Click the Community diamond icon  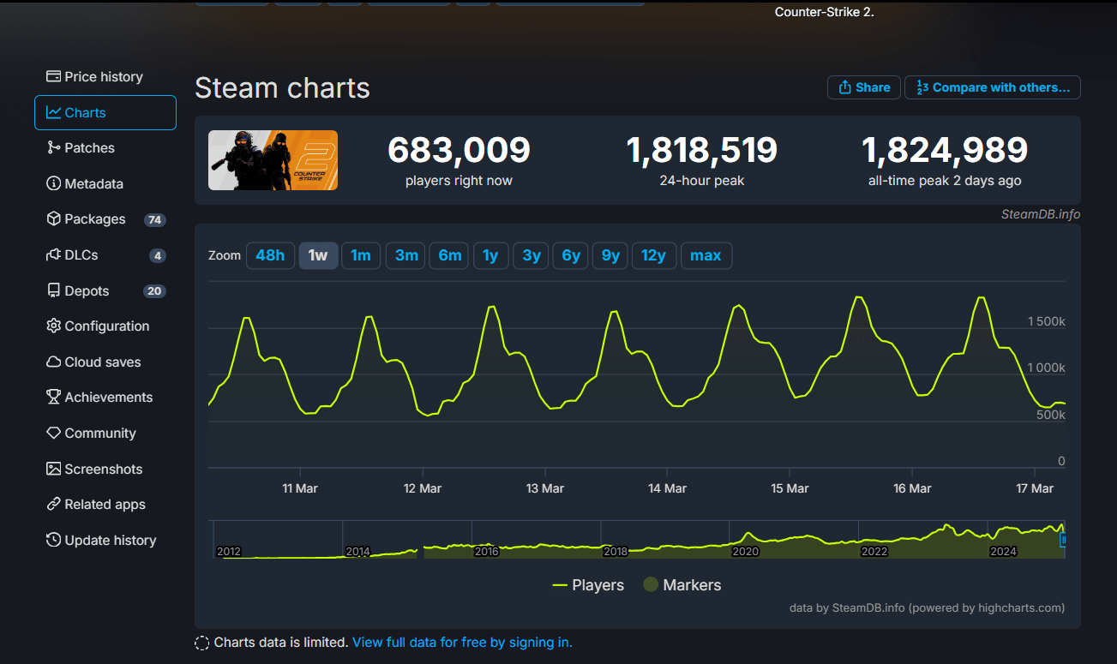pyautogui.click(x=53, y=433)
